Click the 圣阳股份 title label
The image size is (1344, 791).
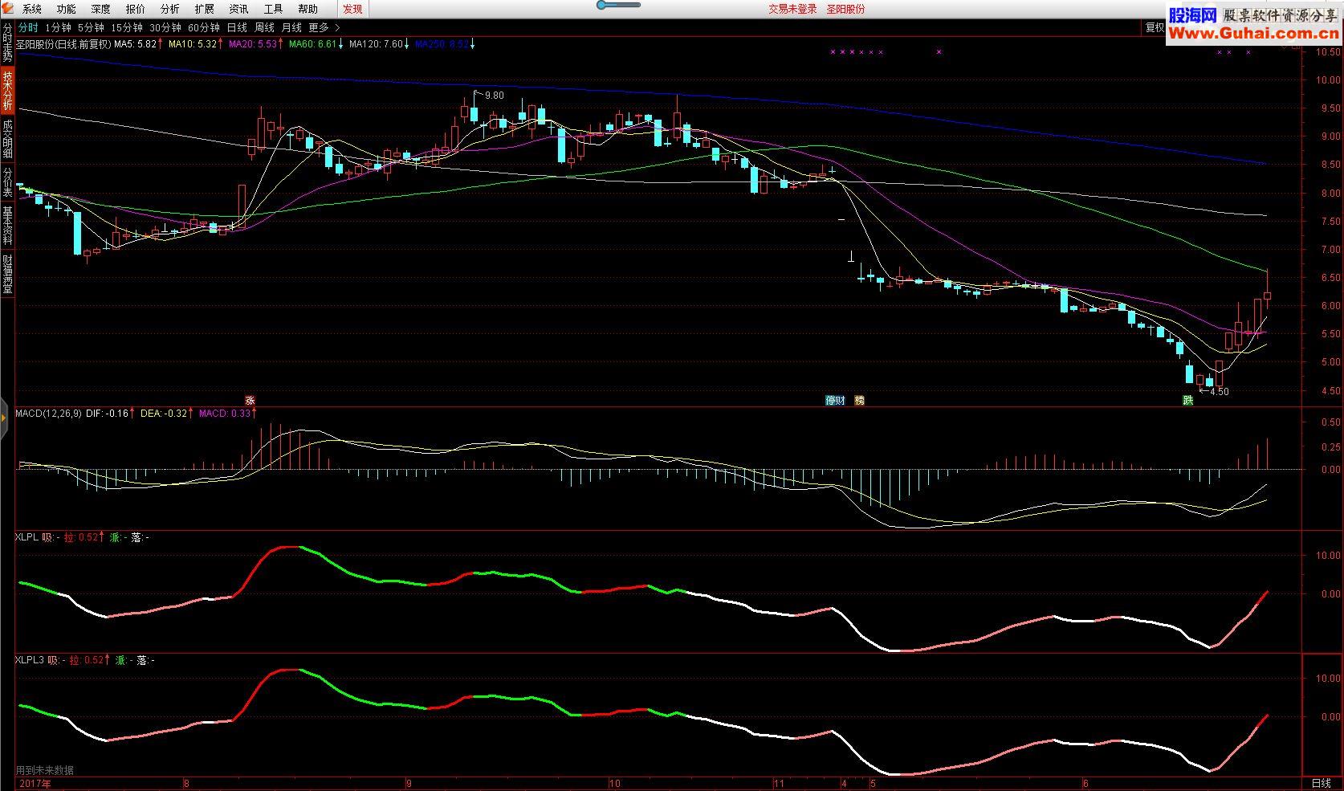click(846, 9)
